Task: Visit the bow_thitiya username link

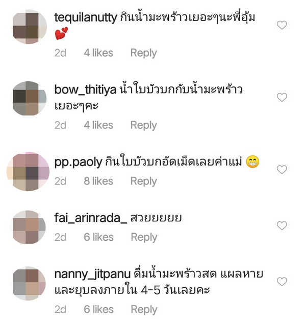Action: point(85,90)
